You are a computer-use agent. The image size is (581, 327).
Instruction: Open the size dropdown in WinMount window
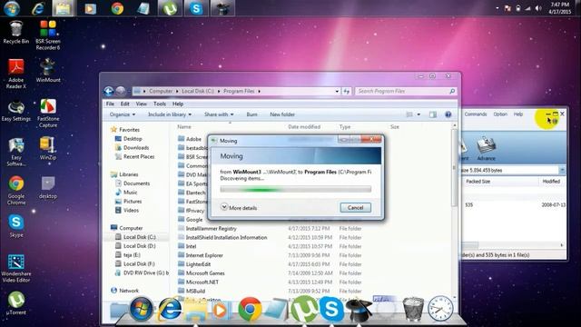tap(562, 170)
